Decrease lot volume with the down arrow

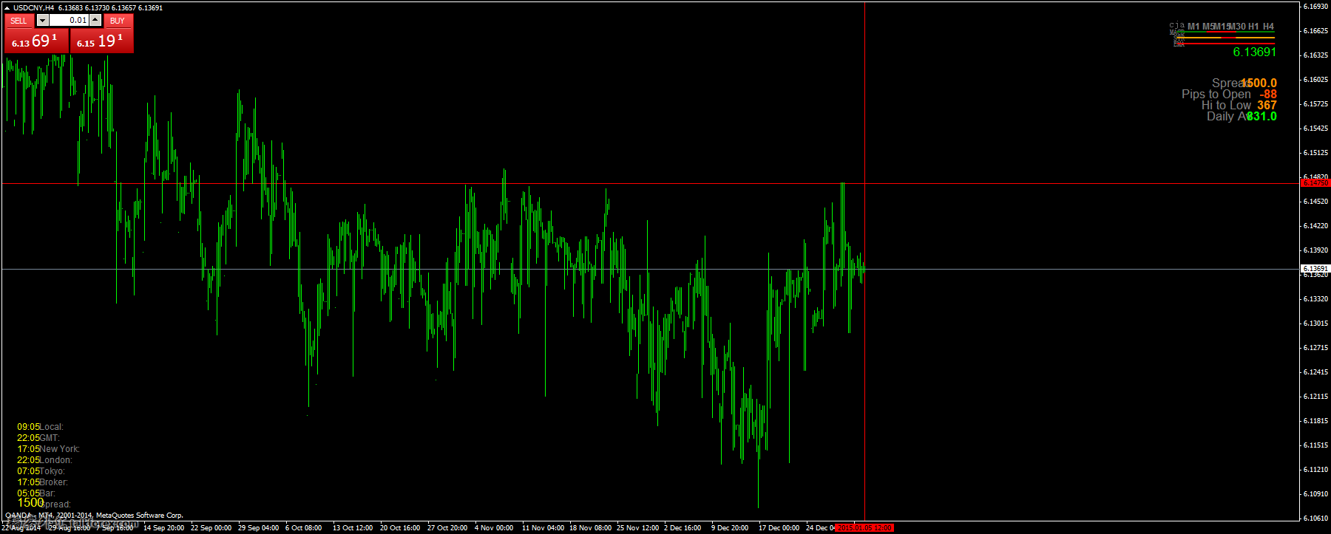pyautogui.click(x=42, y=21)
